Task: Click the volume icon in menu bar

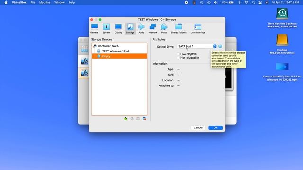Action: [x=216, y=2]
